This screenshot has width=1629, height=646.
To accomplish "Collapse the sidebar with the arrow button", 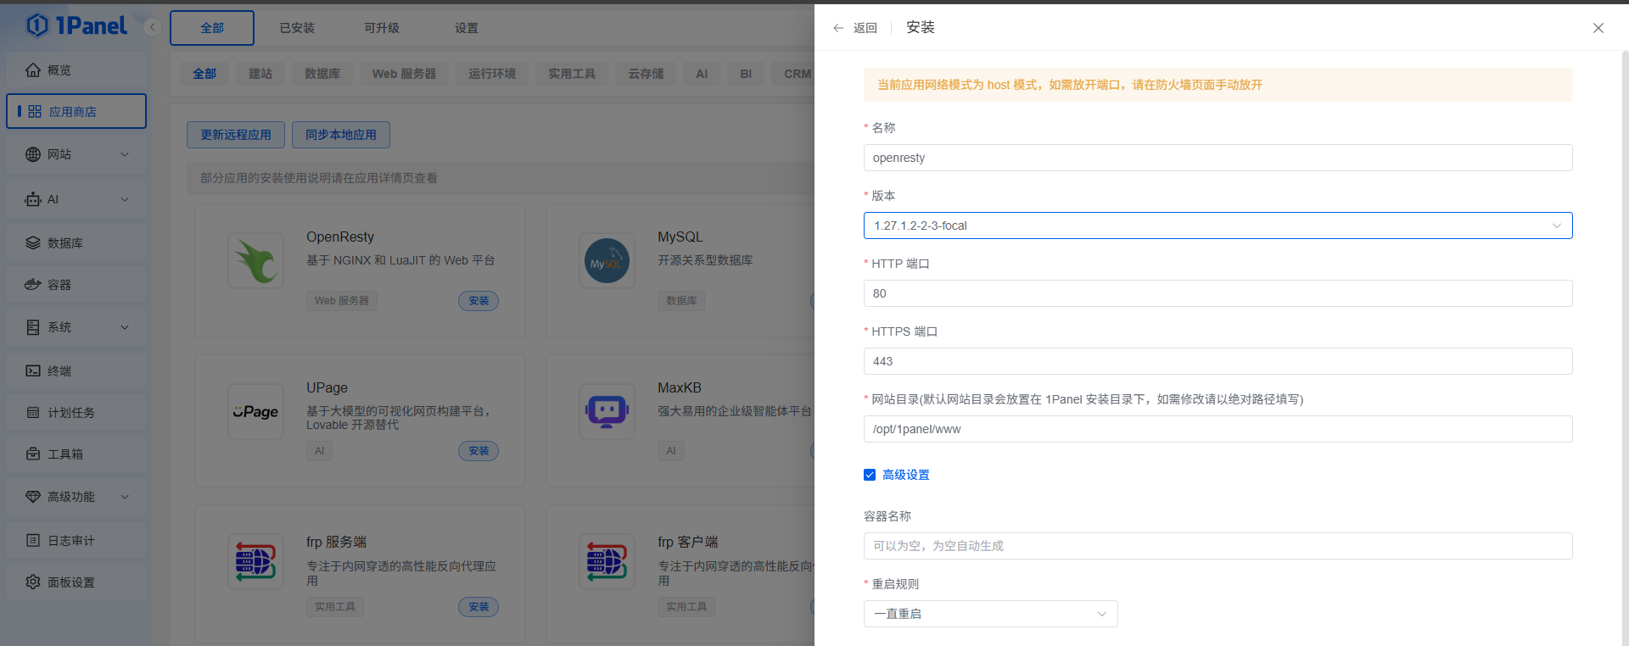I will pyautogui.click(x=153, y=27).
